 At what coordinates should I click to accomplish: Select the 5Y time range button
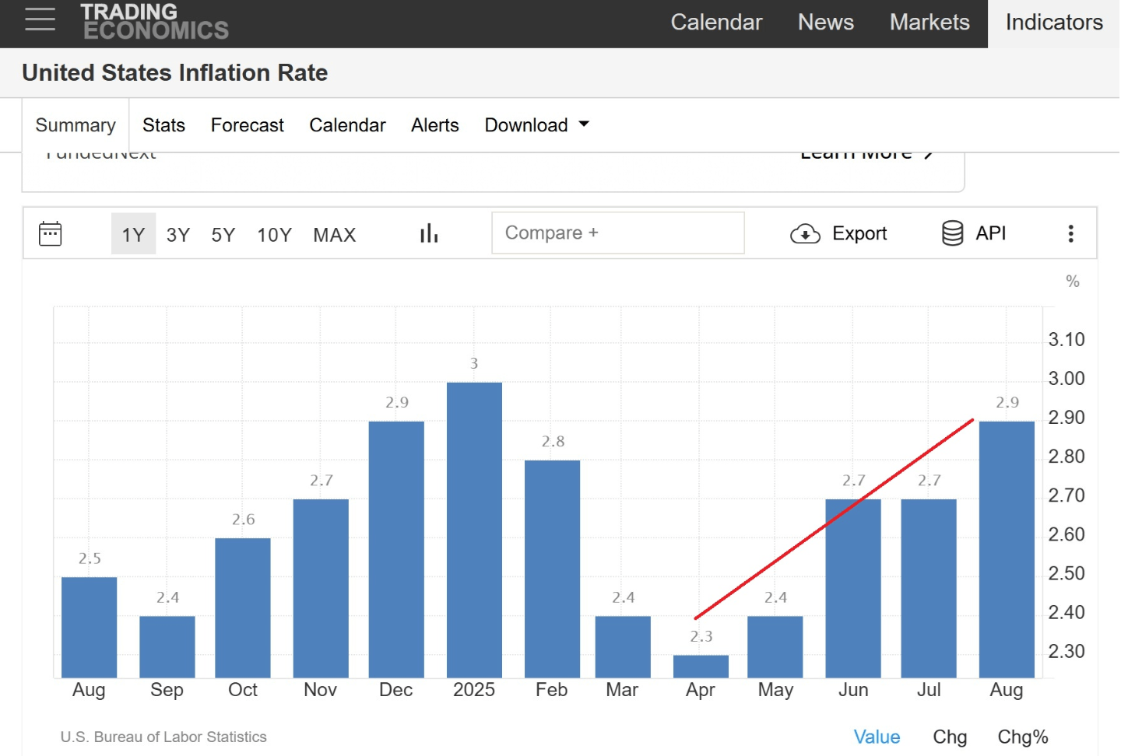tap(223, 234)
